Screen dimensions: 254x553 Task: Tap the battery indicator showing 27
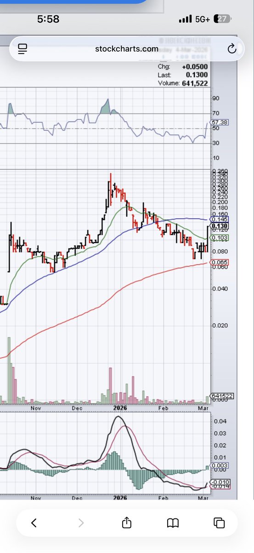click(x=222, y=20)
